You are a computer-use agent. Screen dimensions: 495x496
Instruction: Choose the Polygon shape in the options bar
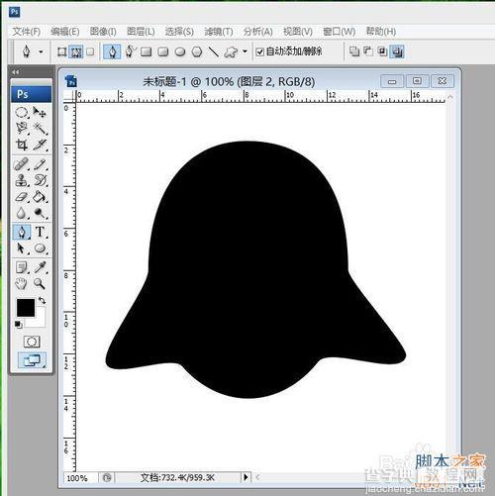pyautogui.click(x=197, y=51)
